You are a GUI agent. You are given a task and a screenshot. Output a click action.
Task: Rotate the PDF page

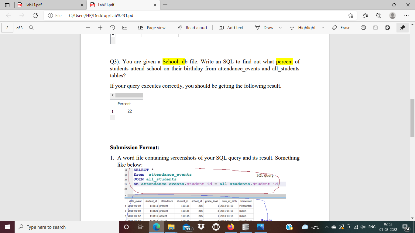[x=112, y=28]
